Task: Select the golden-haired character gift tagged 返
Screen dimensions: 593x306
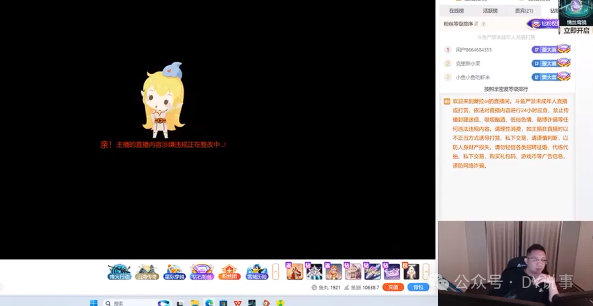Action: (x=333, y=271)
